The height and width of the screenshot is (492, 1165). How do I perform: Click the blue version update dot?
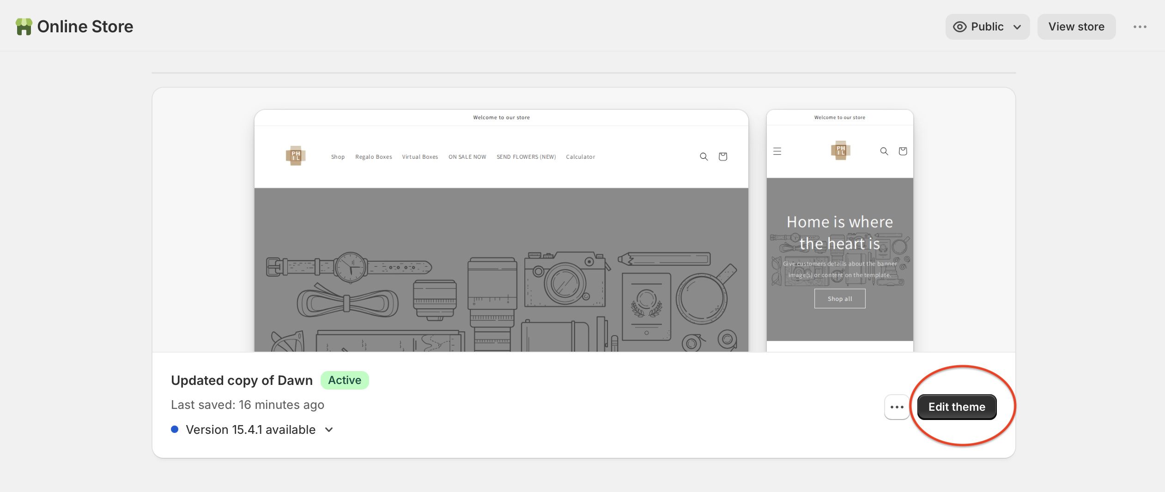click(175, 430)
